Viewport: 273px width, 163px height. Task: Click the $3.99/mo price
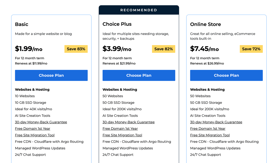coord(117,49)
